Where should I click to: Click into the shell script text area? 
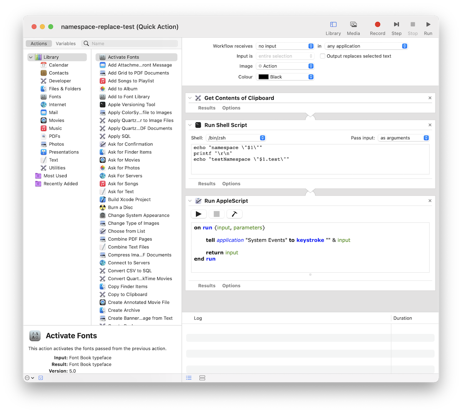(x=310, y=159)
